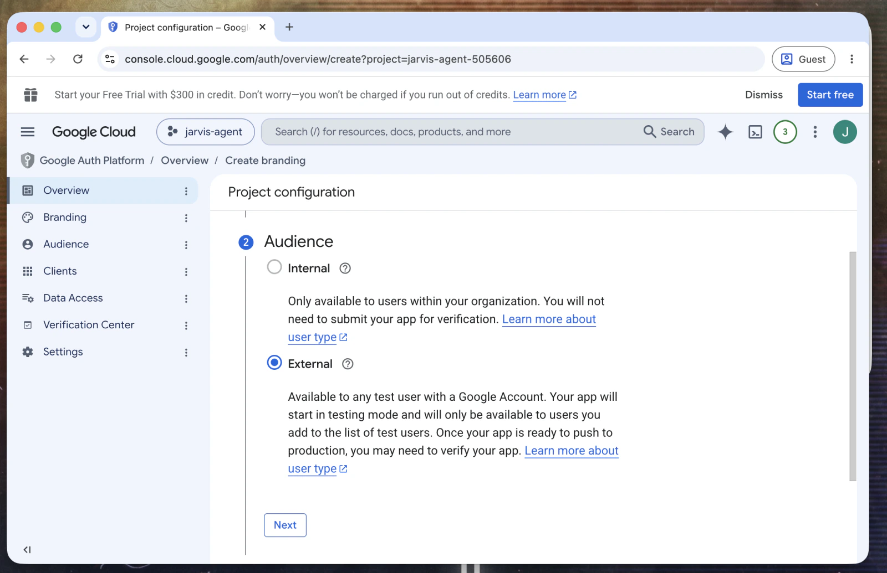Click the Gemini sparkle assistant icon
The width and height of the screenshot is (887, 573).
pos(725,132)
